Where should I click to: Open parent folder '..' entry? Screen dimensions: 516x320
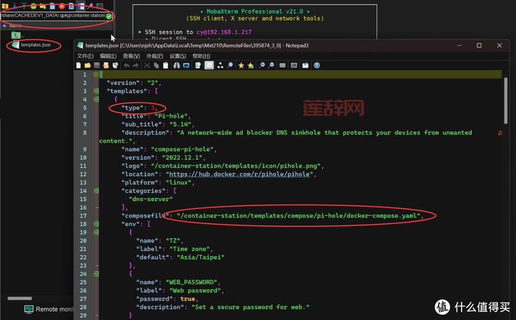pyautogui.click(x=18, y=35)
